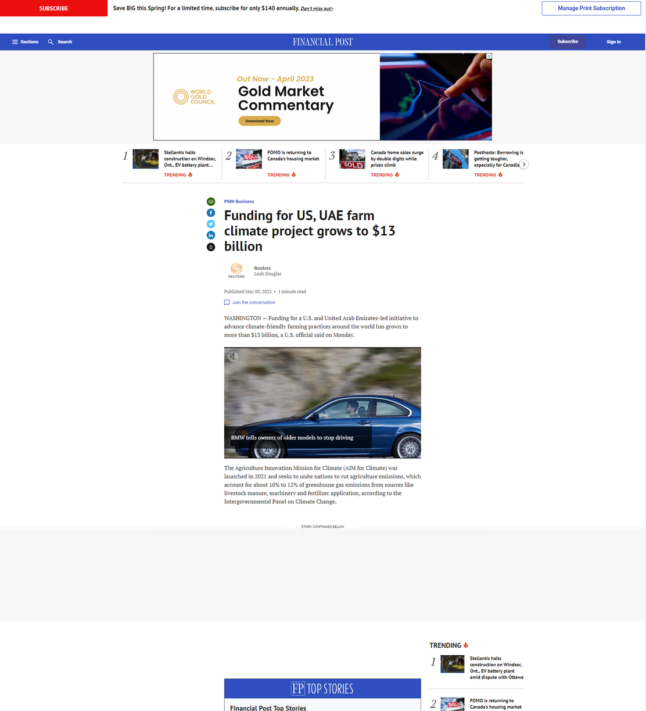Click Join the conversation link
Viewport: 646px width, 711px height.
coord(254,302)
